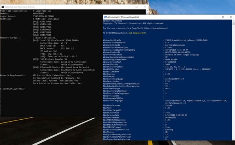The width and height of the screenshot is (235, 145).
Task: Click '3 NIC(s) Installed.' in Command Prompt
Action: point(45,38)
